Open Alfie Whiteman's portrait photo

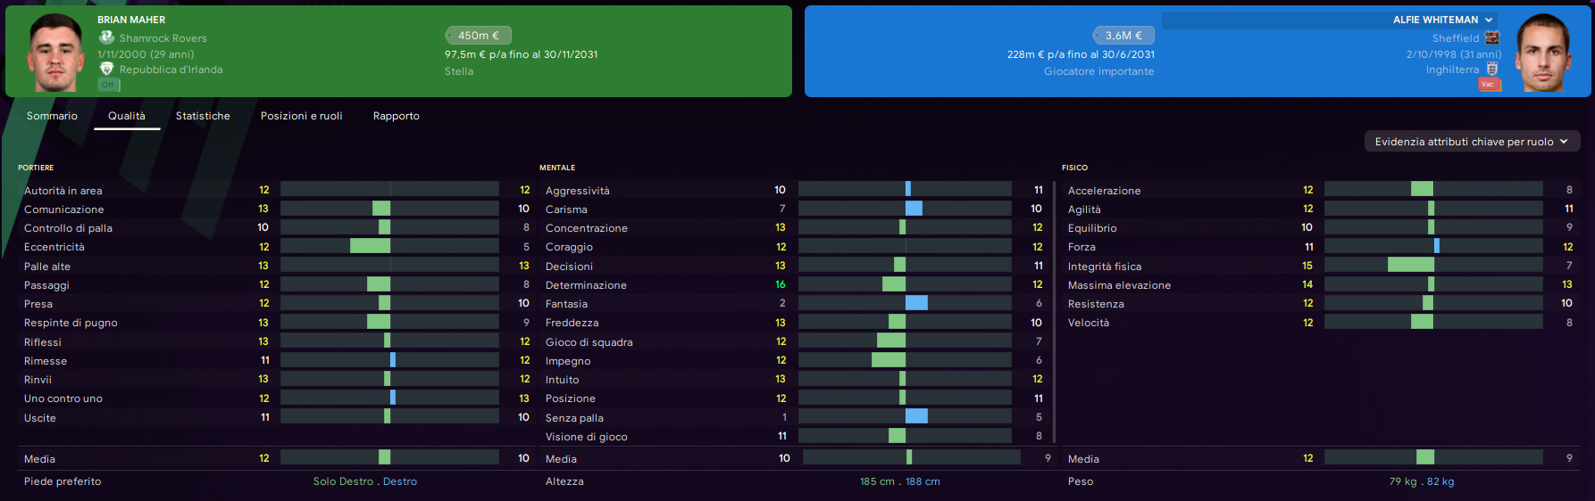[x=1544, y=53]
